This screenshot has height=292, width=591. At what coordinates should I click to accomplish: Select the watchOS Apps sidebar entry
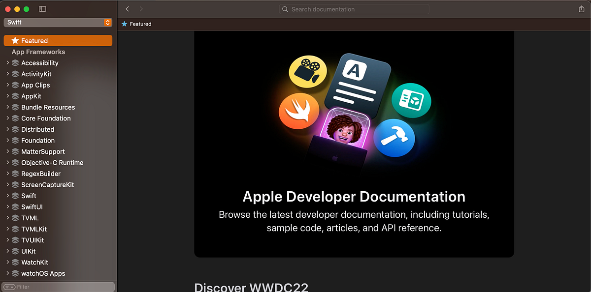[x=43, y=273]
